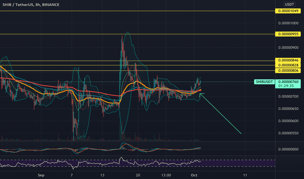Select the 0.00001049 horizontal line label
Image resolution: width=304 pixels, height=179 pixels.
pos(288,11)
